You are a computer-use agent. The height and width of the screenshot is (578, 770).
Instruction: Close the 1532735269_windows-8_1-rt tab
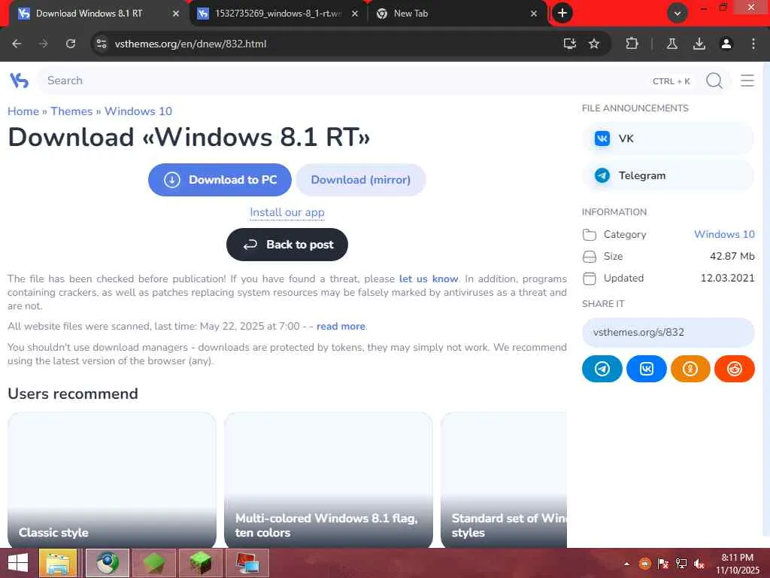(355, 14)
